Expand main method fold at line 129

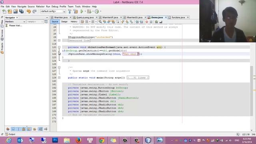59,78
